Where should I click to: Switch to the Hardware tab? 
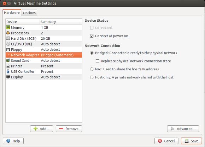click(x=12, y=13)
